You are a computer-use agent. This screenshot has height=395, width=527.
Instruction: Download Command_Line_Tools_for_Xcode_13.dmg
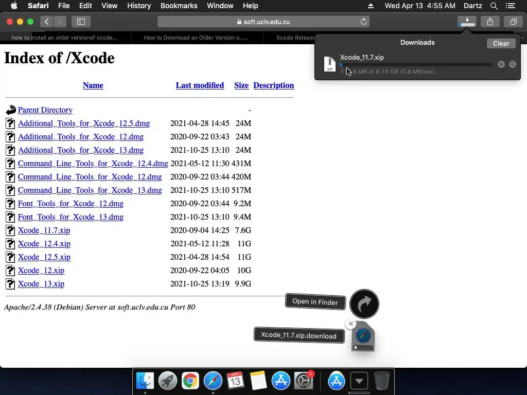coord(90,190)
